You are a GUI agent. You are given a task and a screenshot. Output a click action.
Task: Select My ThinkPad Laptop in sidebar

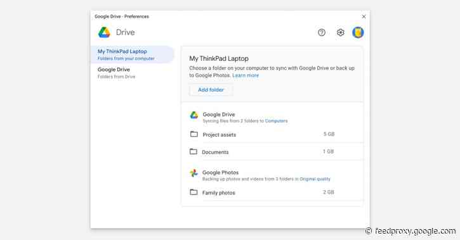coord(133,54)
